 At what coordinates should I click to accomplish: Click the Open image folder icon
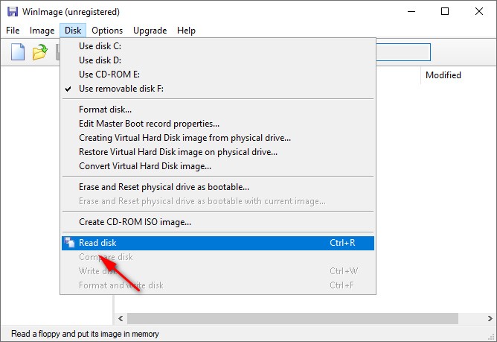tap(40, 52)
